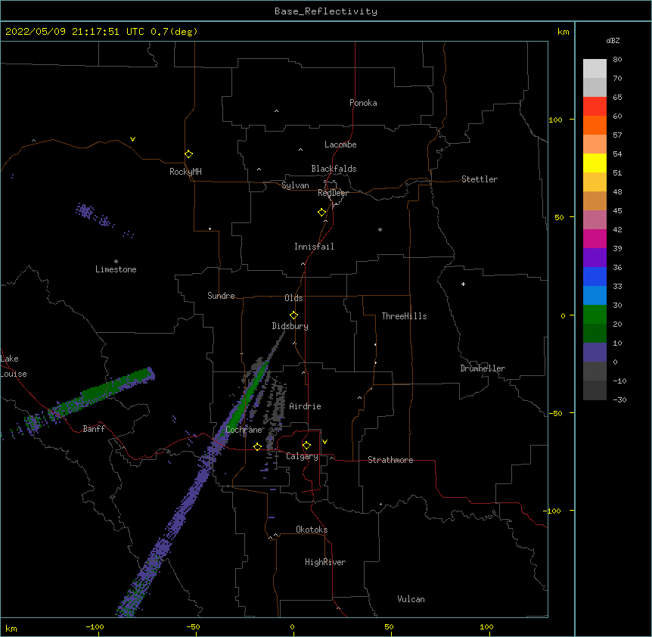Image resolution: width=652 pixels, height=637 pixels.
Task: Select the Ponoka city label
Action: [363, 103]
